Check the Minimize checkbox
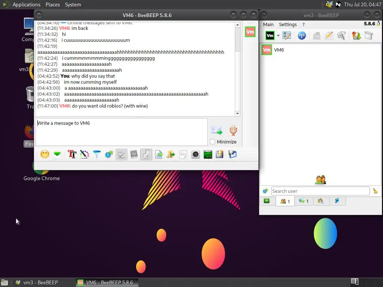The width and height of the screenshot is (383, 287). click(x=212, y=142)
